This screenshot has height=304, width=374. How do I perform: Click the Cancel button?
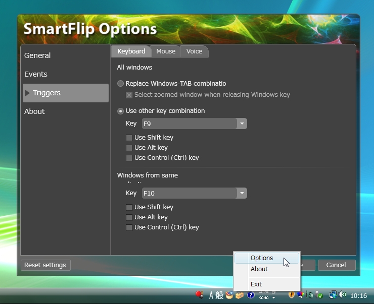(337, 265)
